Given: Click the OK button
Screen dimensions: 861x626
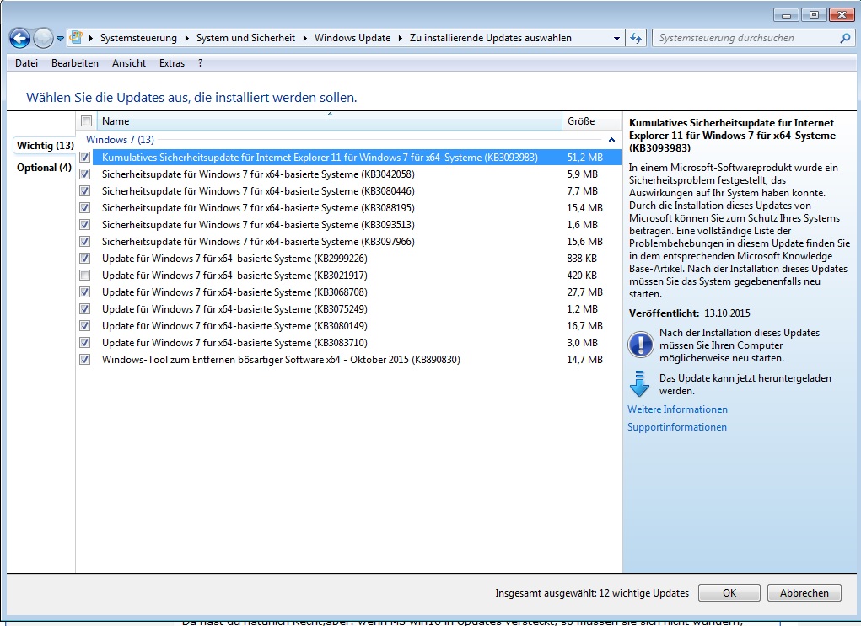Looking at the screenshot, I should (x=729, y=592).
